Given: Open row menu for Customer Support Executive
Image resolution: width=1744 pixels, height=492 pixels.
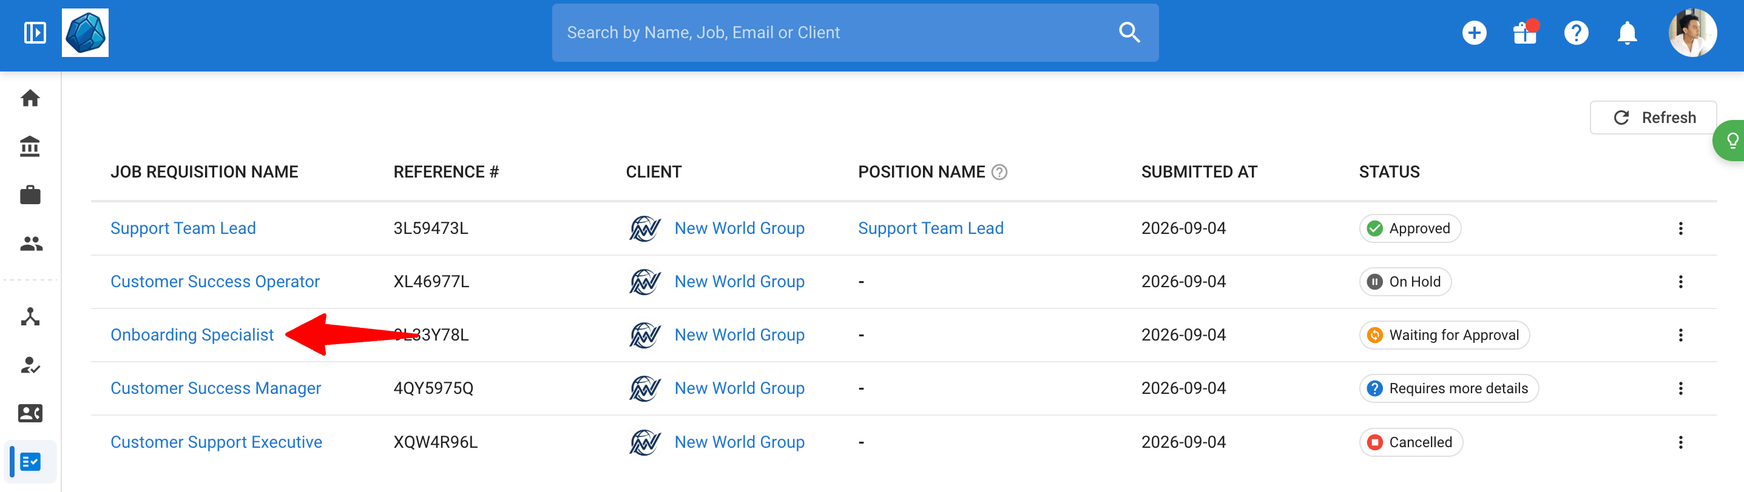Looking at the screenshot, I should (1680, 442).
